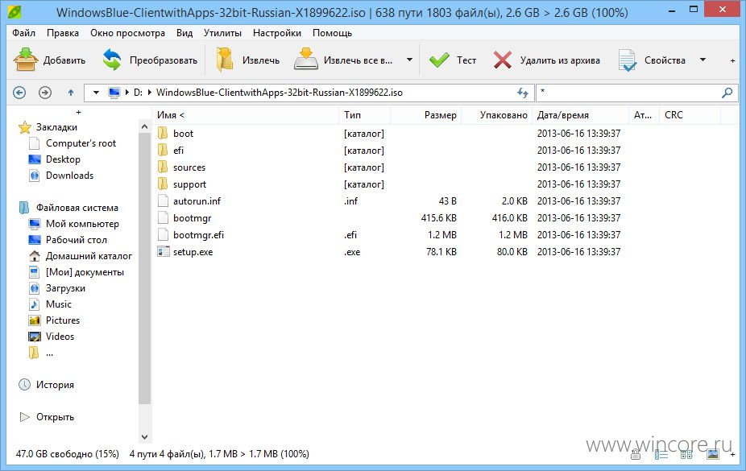The height and width of the screenshot is (471, 746).
Task: Run the archive Тест from the toolbar
Action: (453, 60)
